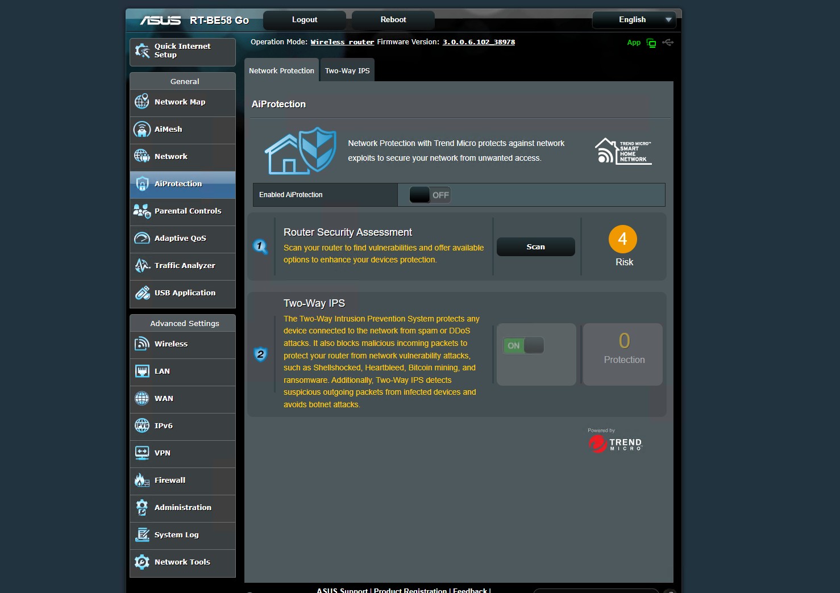
Task: Click the Powered by Trend Micro logo
Action: (615, 441)
